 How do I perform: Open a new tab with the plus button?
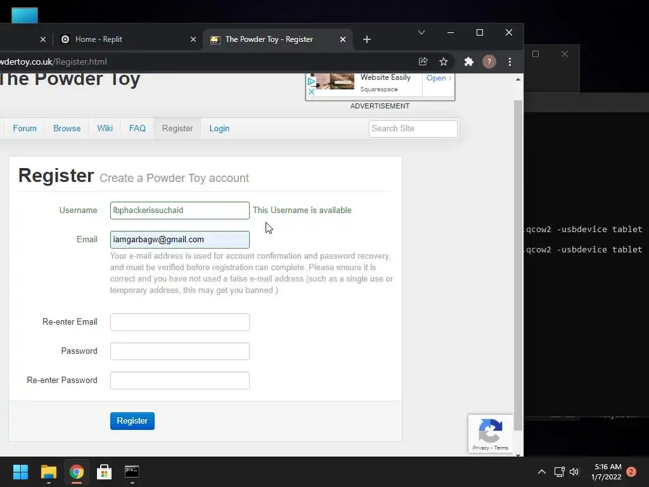pos(367,39)
